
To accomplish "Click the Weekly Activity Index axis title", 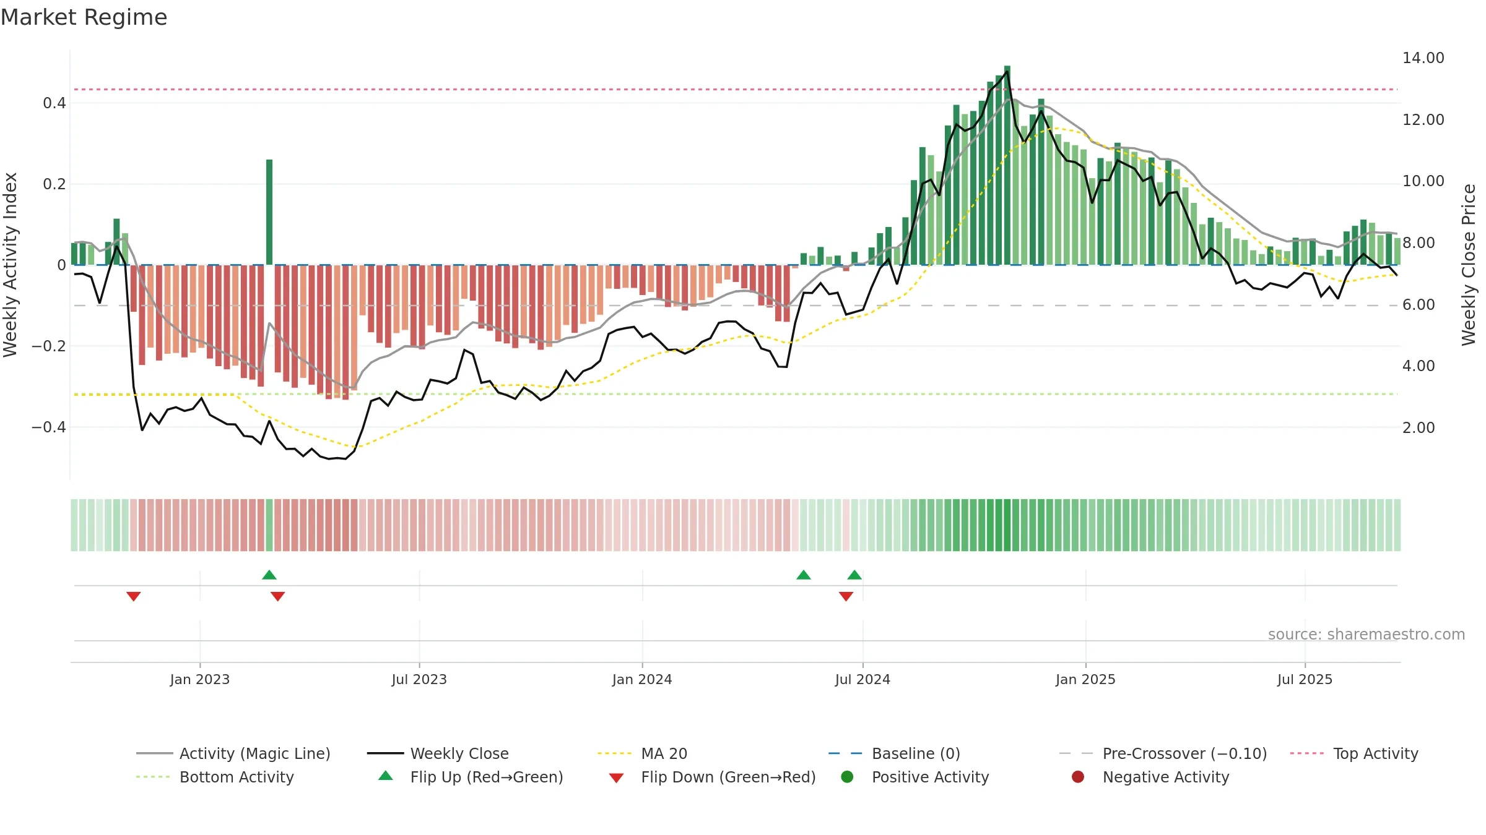I will click(x=11, y=265).
